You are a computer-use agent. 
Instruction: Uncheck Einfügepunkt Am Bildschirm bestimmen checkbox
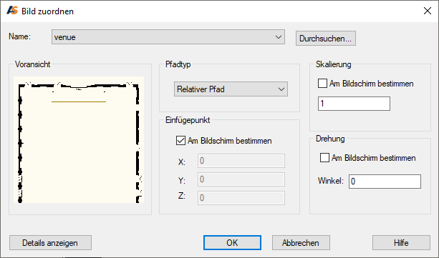click(180, 140)
